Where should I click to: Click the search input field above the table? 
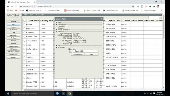click(154, 18)
